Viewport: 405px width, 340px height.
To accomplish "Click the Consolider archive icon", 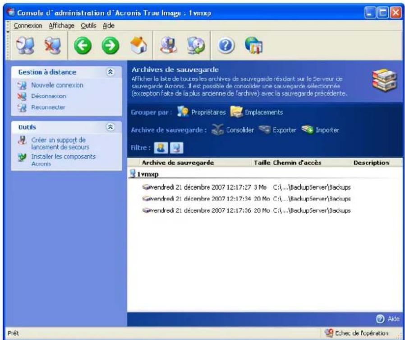I will [217, 130].
